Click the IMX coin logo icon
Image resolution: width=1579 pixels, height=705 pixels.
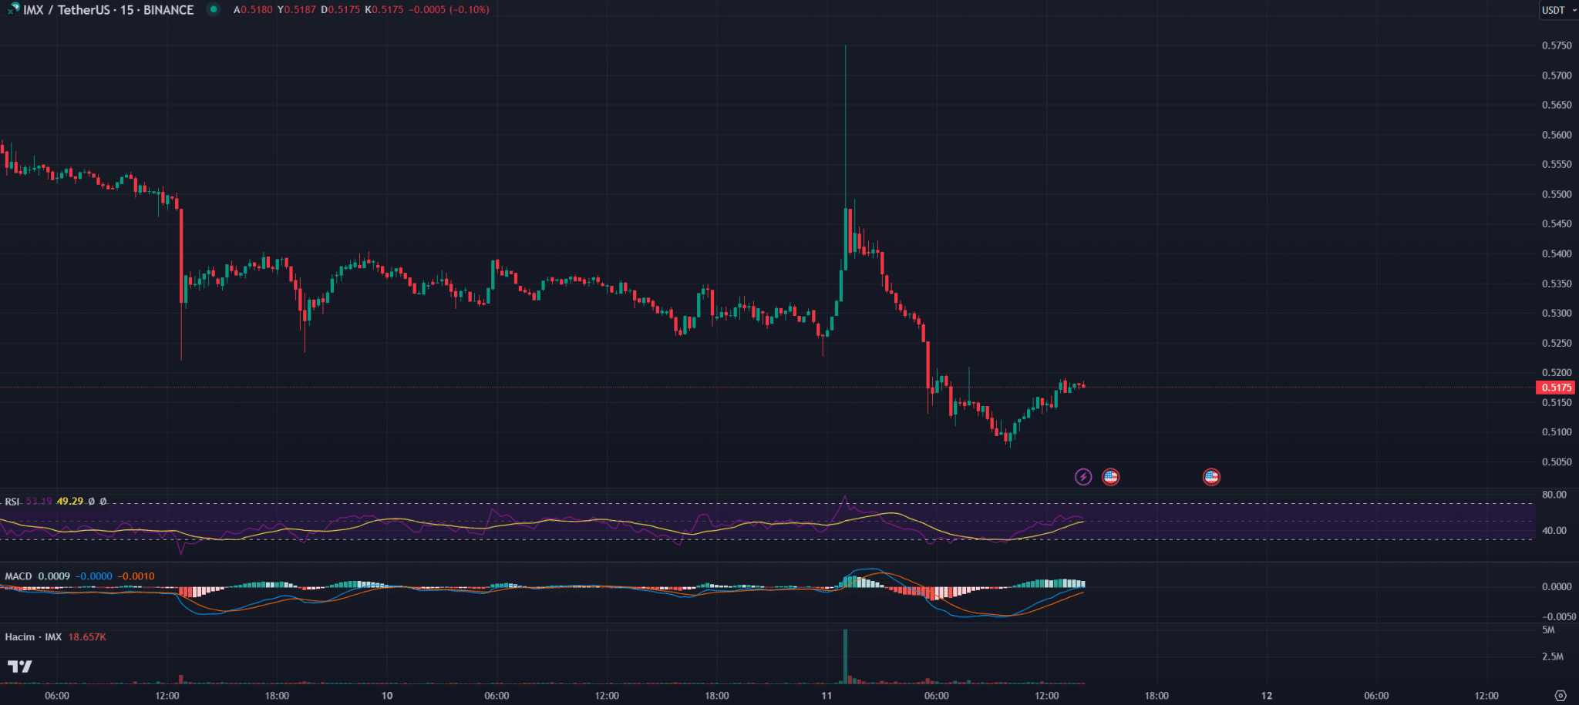(13, 9)
